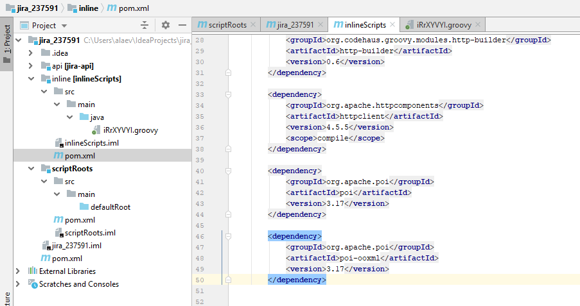Collapse the main folder under inline

tap(57, 104)
